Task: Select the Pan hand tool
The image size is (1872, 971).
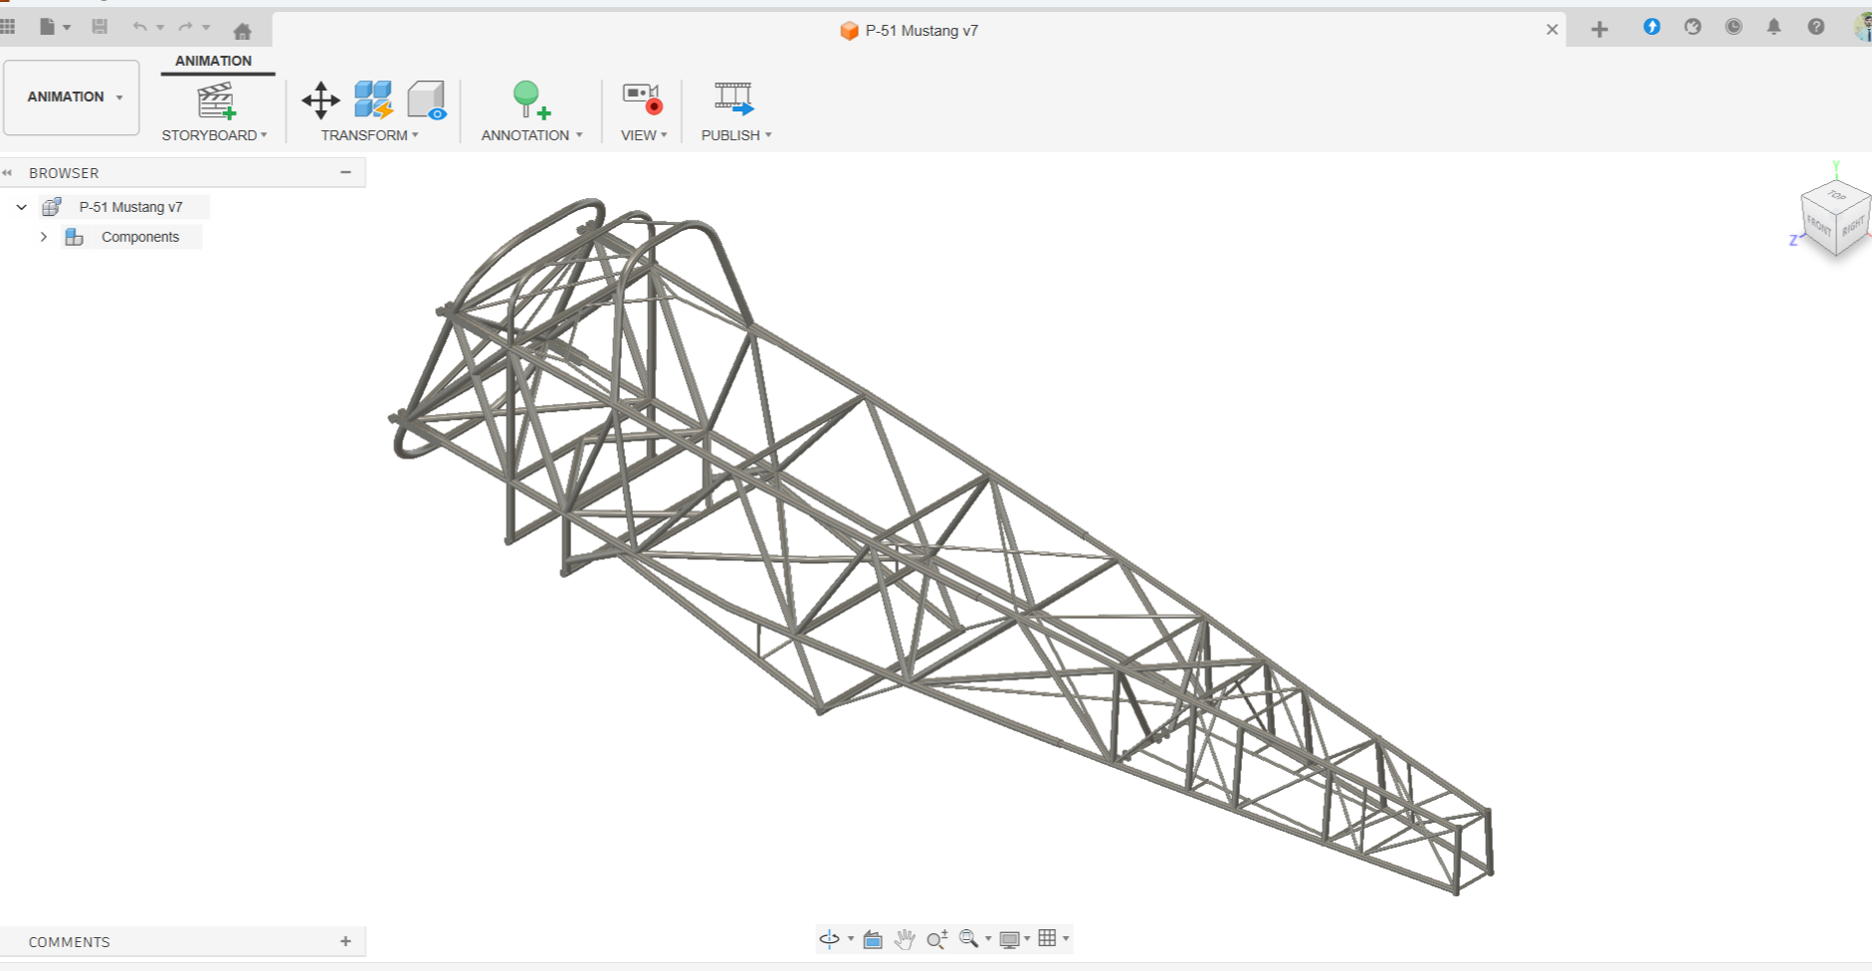Action: click(905, 938)
